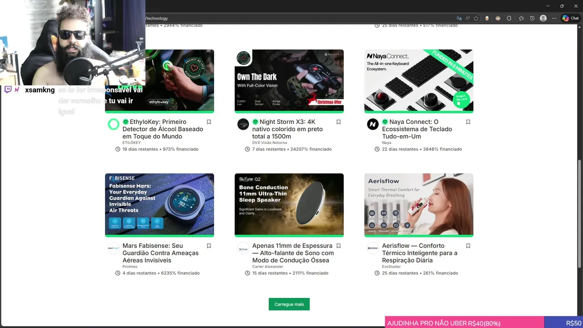Add this page to favorites with the star icon
Viewport: 583px width, 328px height.
(476, 18)
